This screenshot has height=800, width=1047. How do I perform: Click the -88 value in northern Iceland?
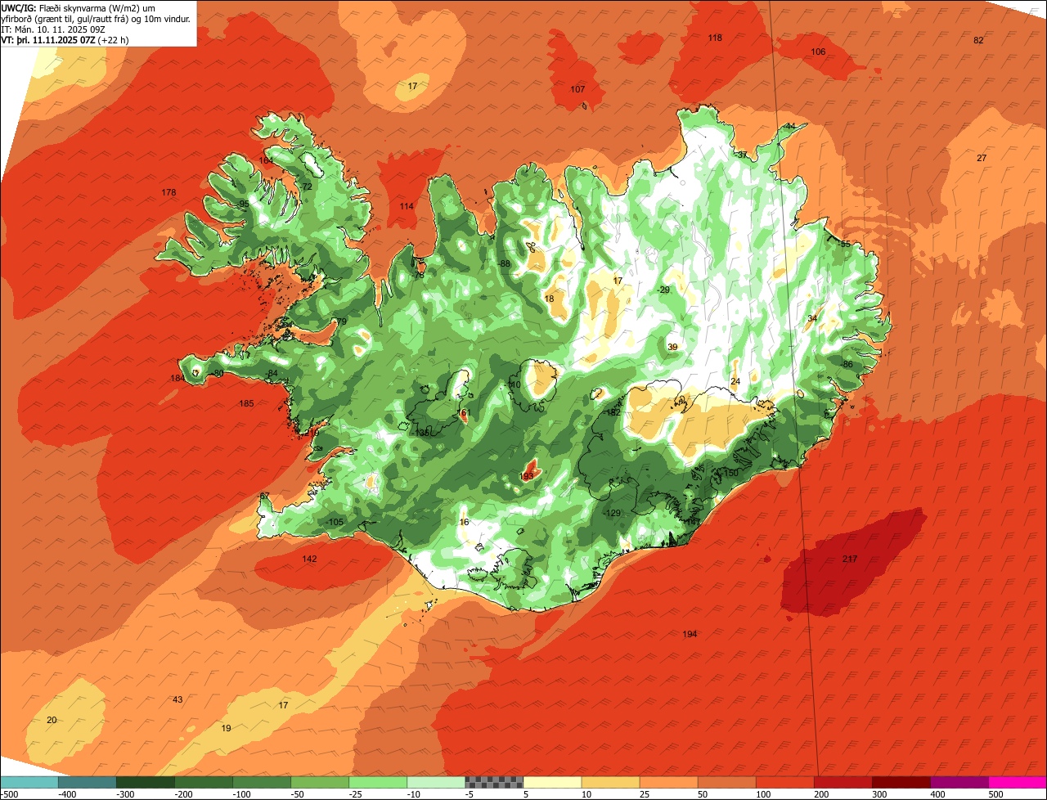pyautogui.click(x=504, y=263)
